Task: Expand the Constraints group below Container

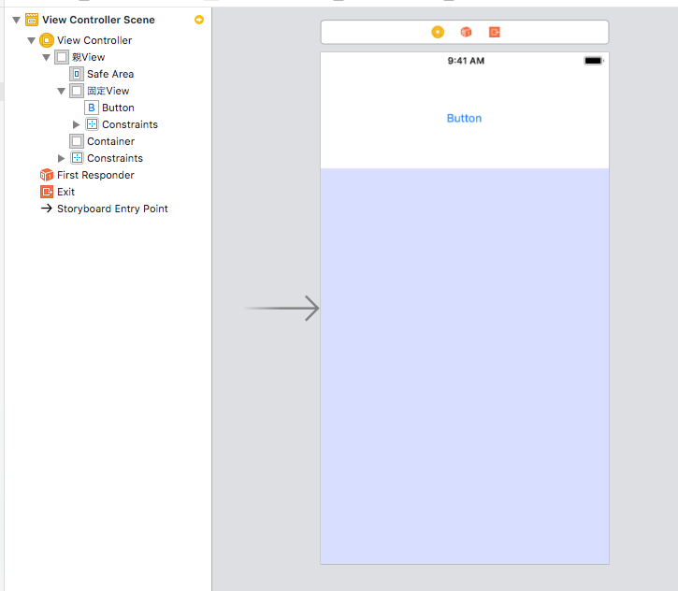Action: point(62,158)
